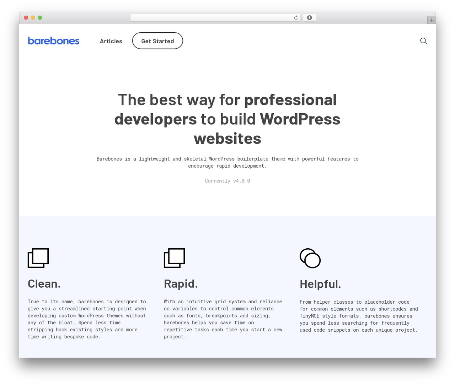Click the red close window button

(x=26, y=18)
